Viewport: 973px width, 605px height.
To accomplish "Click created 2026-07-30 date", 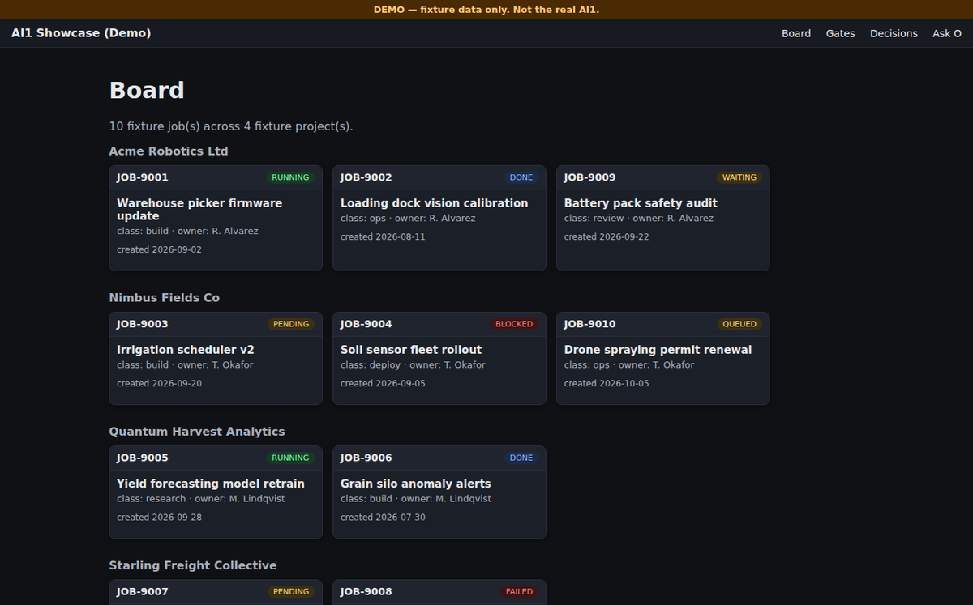I will point(383,517).
